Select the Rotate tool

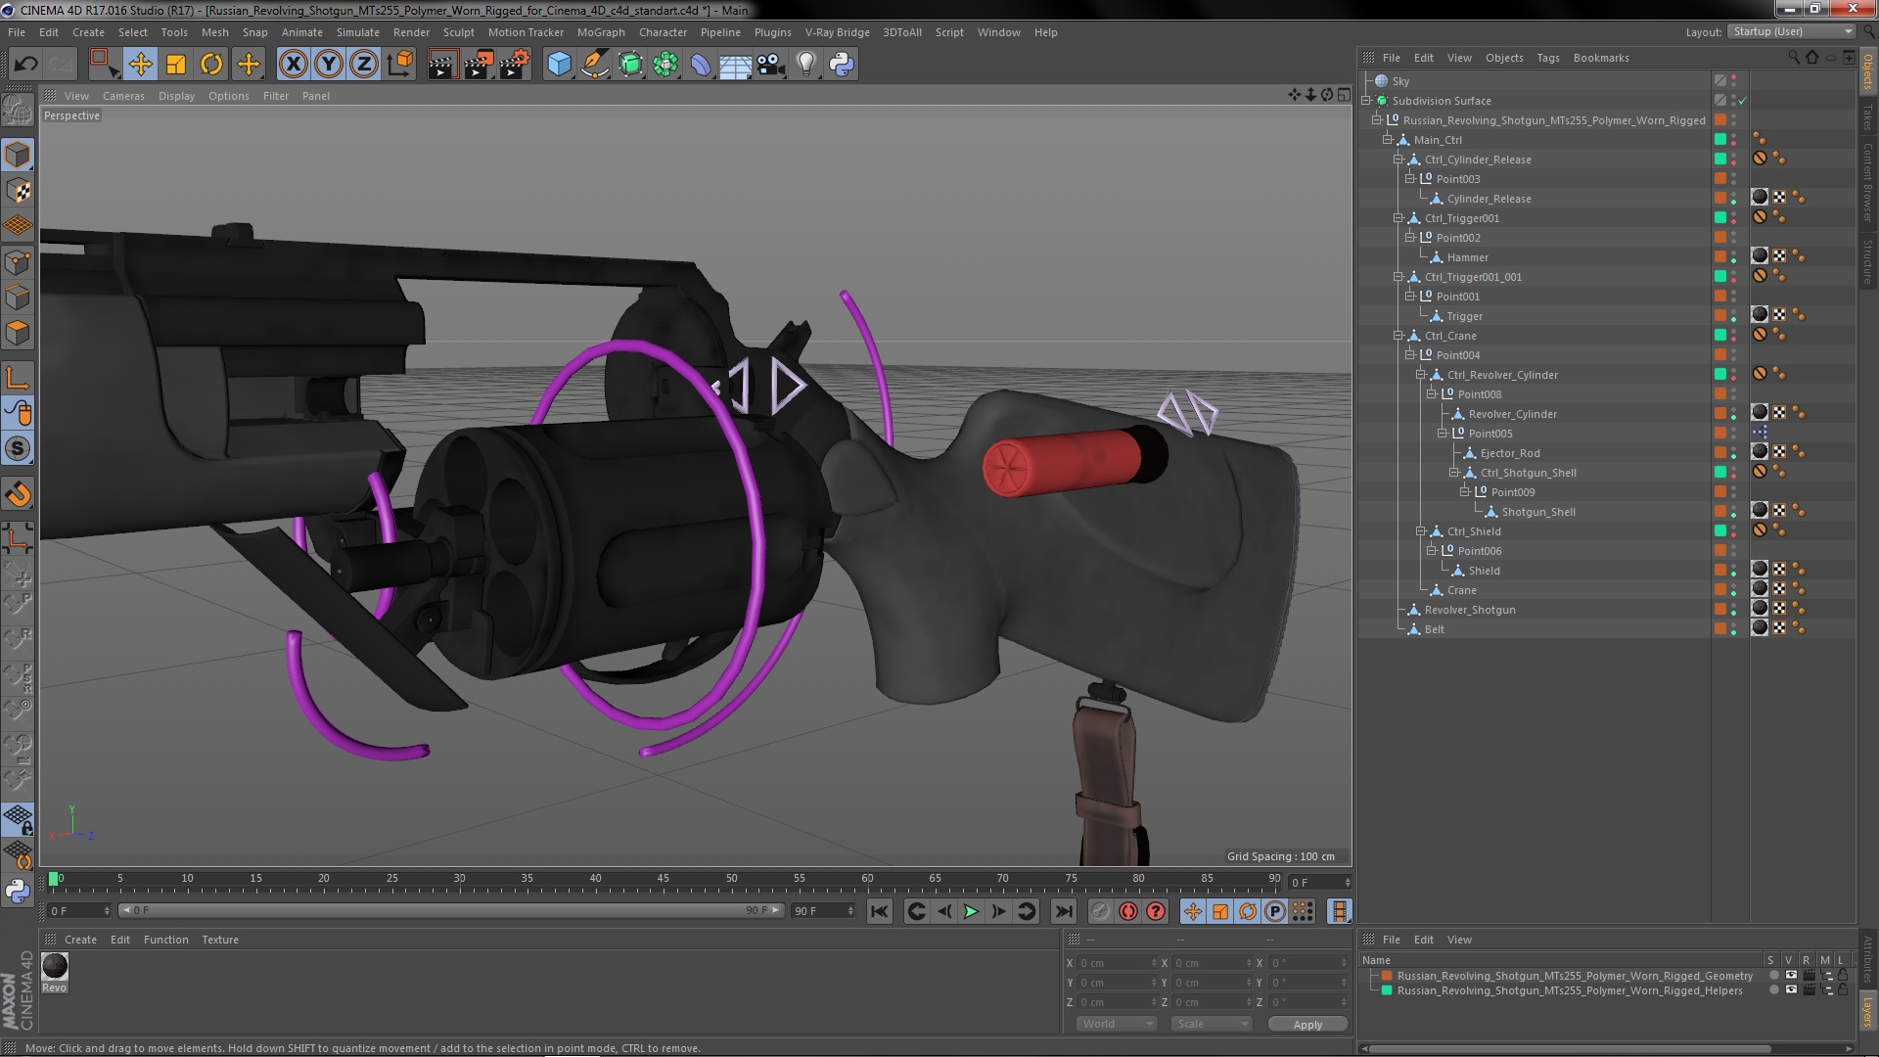[211, 65]
